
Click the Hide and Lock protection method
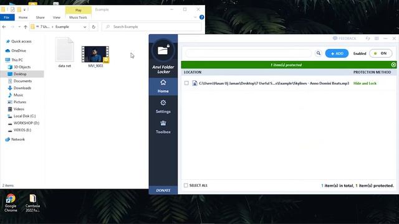click(365, 83)
